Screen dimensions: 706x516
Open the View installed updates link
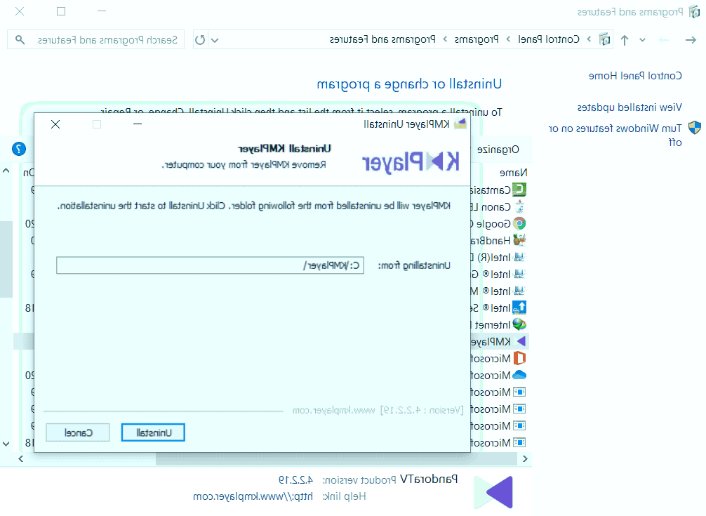[630, 107]
